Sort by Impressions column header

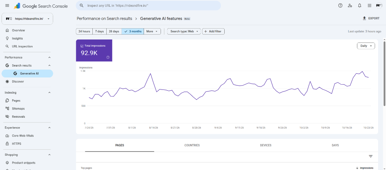tap(365, 168)
